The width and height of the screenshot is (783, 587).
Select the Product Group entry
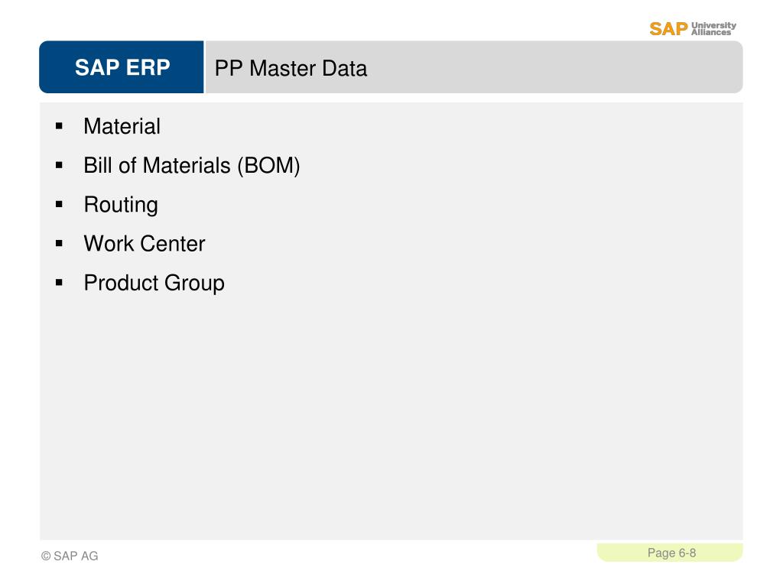coord(154,283)
